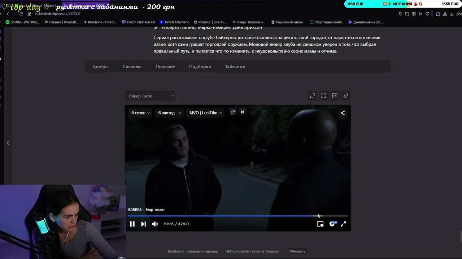
Task: Open the Twitch Chat Tracker bookmark
Action: [x=139, y=22]
